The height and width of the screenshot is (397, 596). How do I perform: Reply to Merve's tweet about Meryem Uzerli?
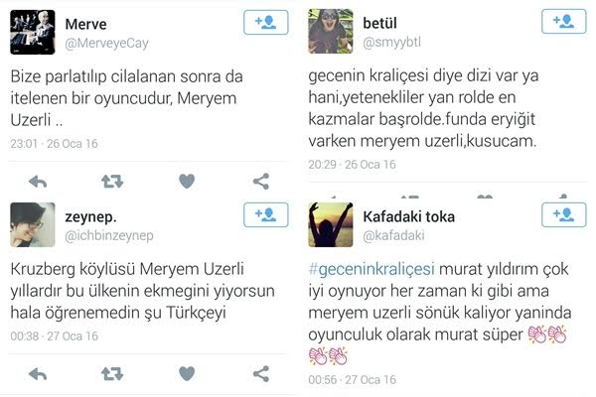coord(38,182)
